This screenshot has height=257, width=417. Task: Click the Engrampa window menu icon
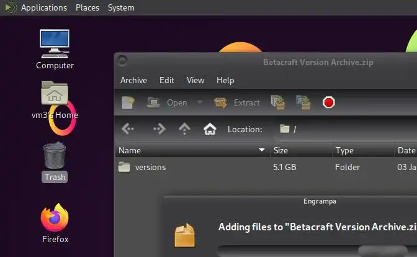point(122,61)
